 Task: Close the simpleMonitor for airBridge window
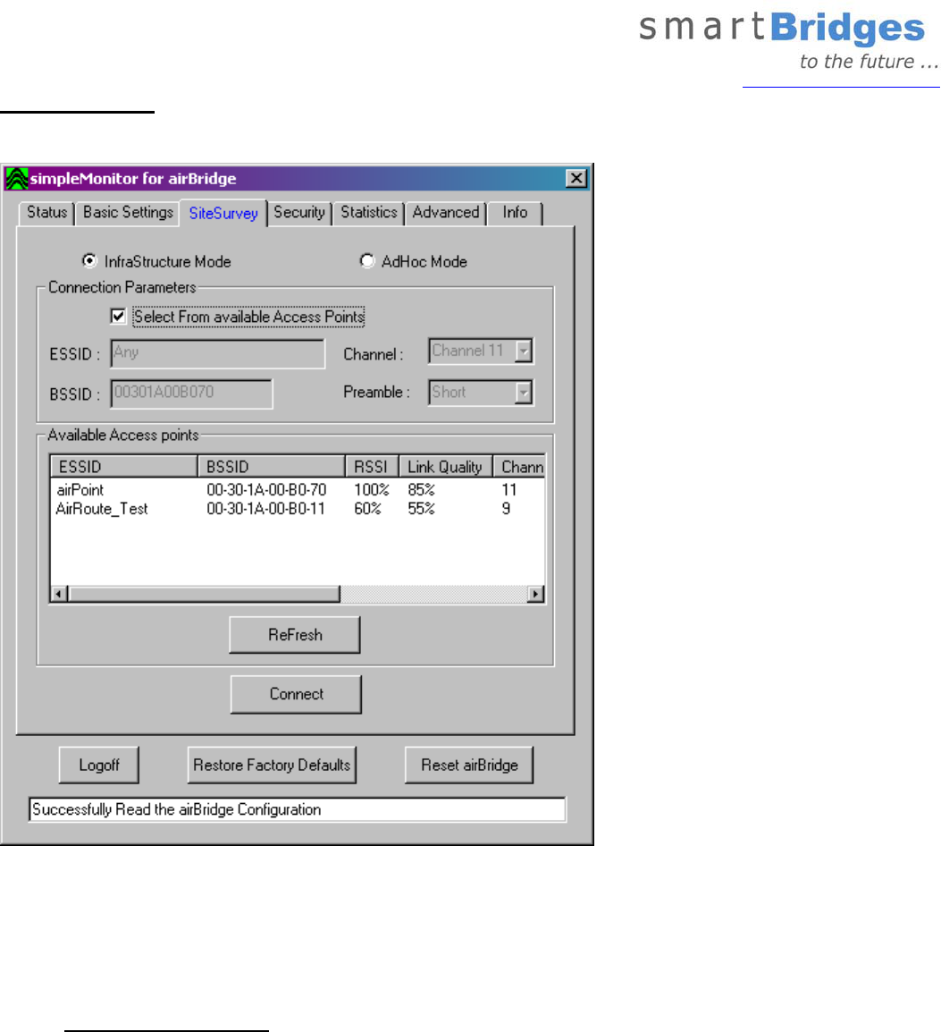click(x=576, y=178)
